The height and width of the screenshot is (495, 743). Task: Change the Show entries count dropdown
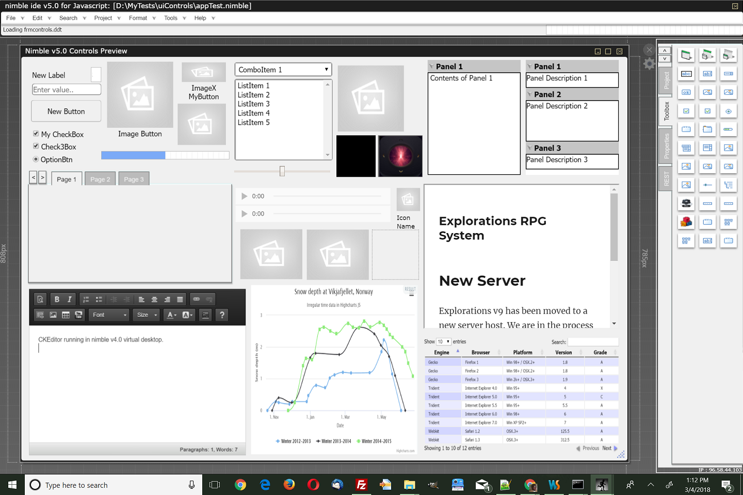tap(444, 341)
